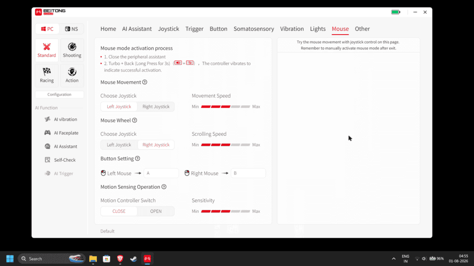
Task: Switch to Somatosensory tab
Action: (254, 29)
